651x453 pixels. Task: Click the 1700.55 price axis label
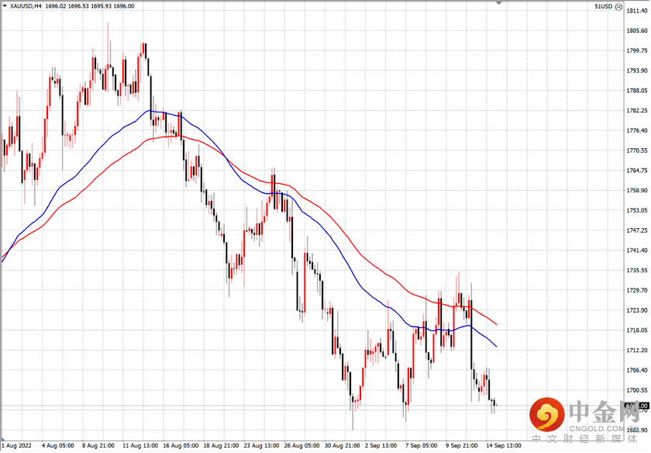point(636,390)
